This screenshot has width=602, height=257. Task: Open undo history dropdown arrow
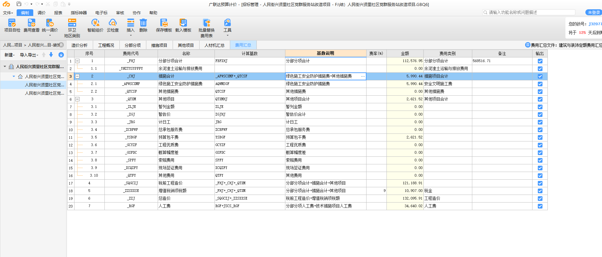31,4
